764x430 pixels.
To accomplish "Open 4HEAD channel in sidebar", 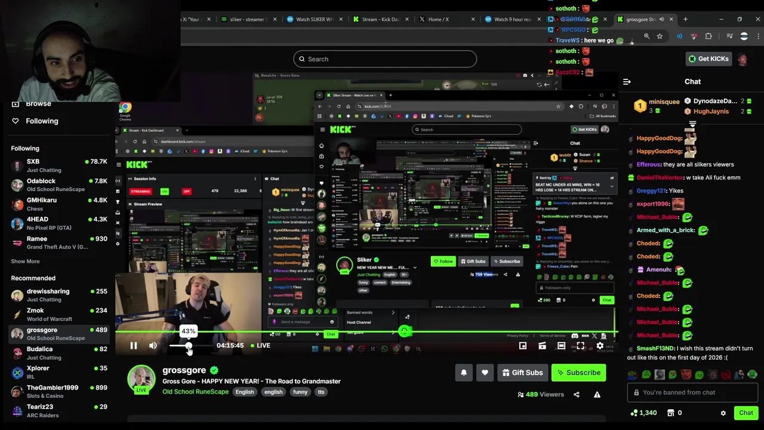I will click(x=58, y=223).
